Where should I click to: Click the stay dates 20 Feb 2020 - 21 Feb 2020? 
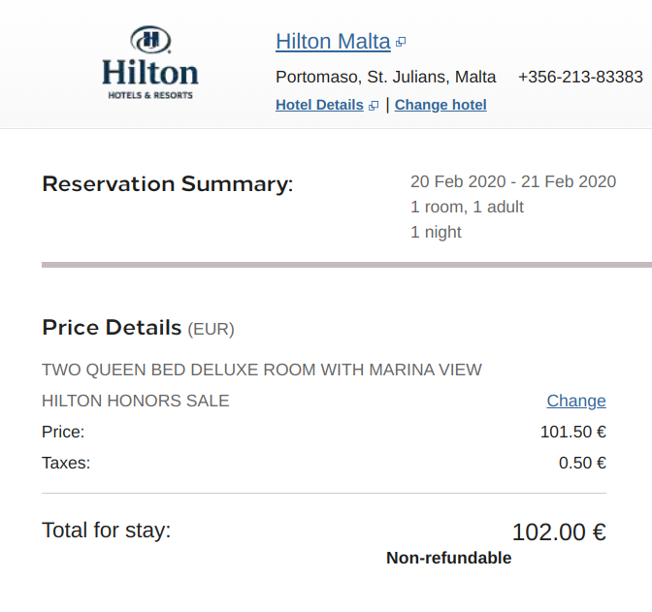[x=513, y=181]
